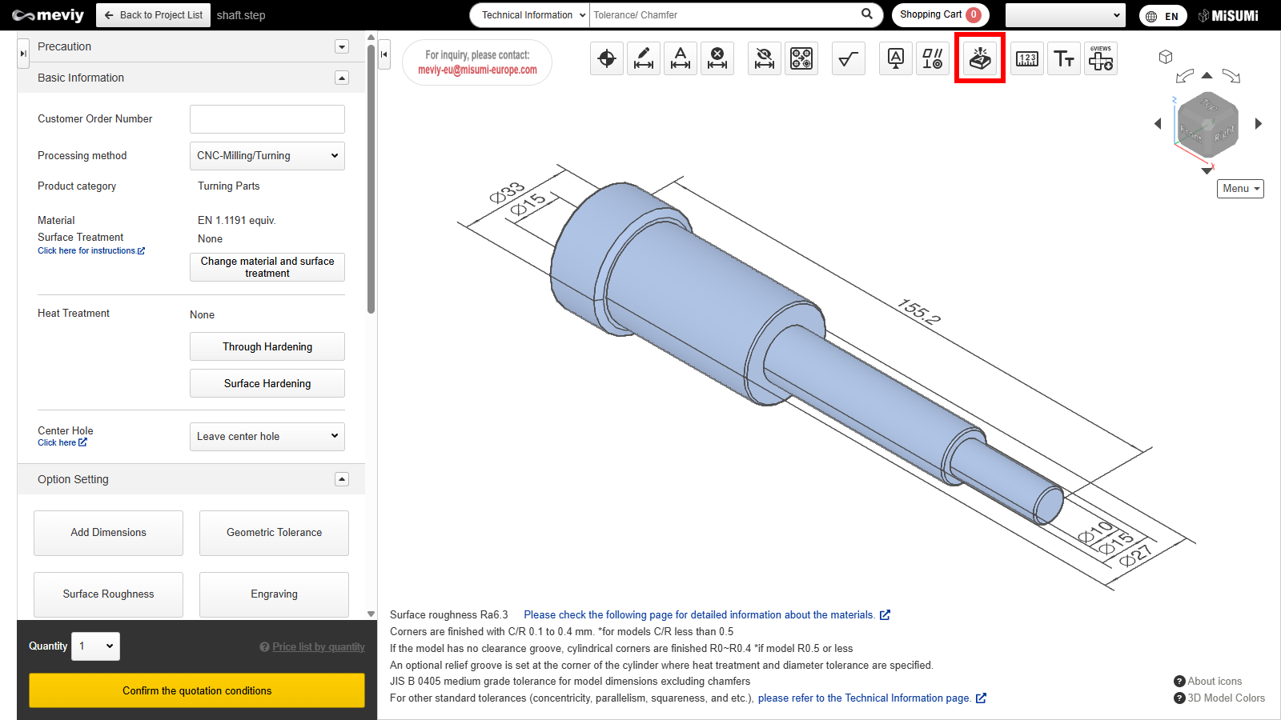Collapse the Basic Information section

[342, 78]
